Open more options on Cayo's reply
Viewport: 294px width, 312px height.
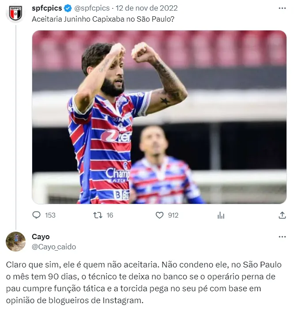click(x=282, y=237)
